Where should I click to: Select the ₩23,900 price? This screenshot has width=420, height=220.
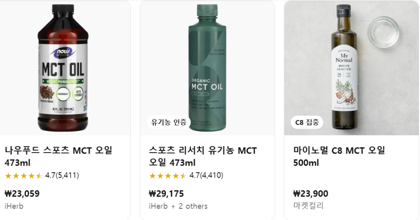(311, 193)
